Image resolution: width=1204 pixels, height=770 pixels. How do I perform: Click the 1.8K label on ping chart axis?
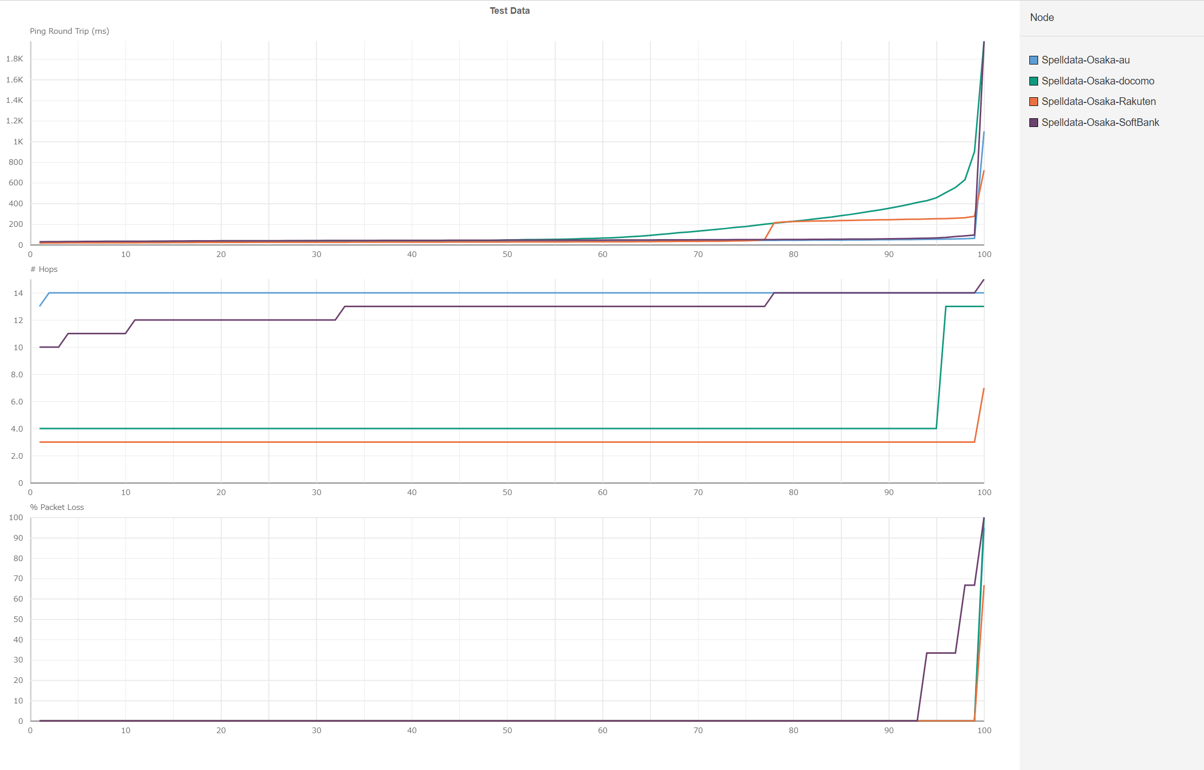click(15, 59)
